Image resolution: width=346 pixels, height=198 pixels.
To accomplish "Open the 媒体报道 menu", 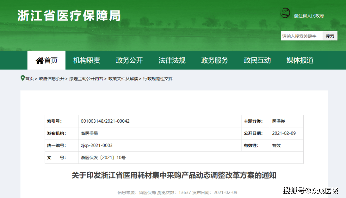I will click(x=300, y=60).
